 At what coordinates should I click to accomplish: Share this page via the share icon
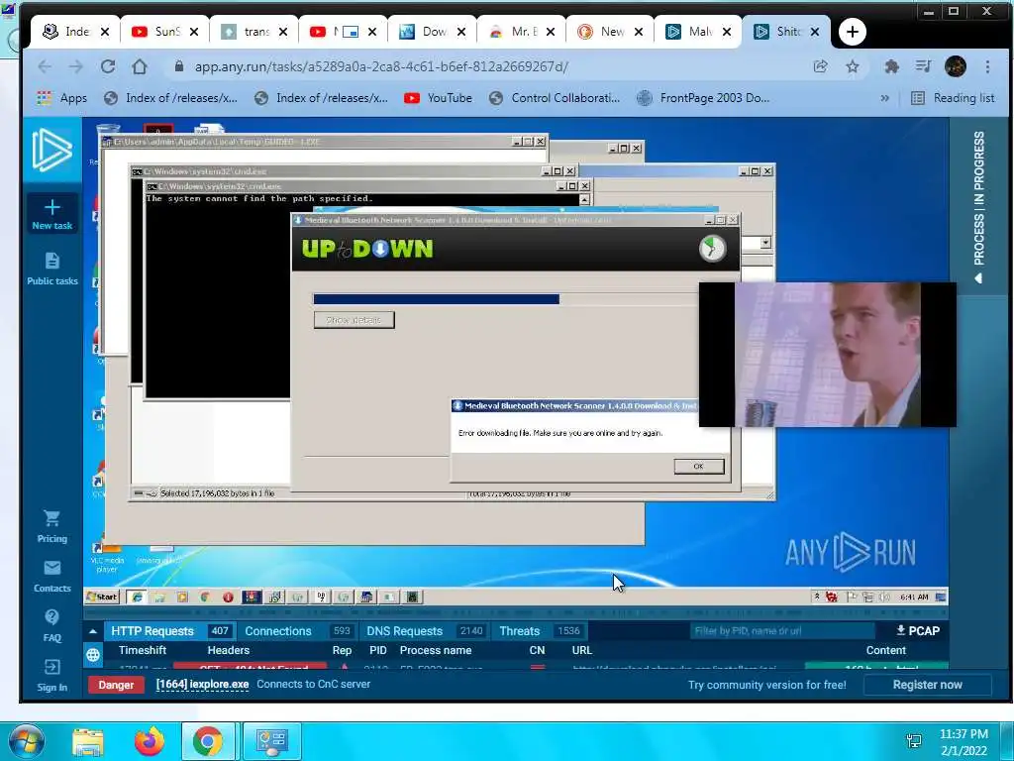(820, 66)
